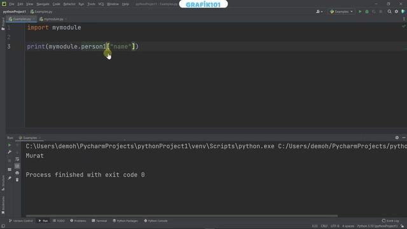Click up arrow in Run console toolbar

click(x=17, y=145)
